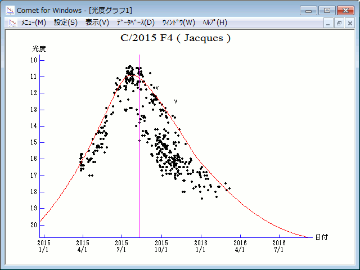Click the 2015 10/1 date label
Viewport: 360px width, 270px height.
click(x=161, y=246)
